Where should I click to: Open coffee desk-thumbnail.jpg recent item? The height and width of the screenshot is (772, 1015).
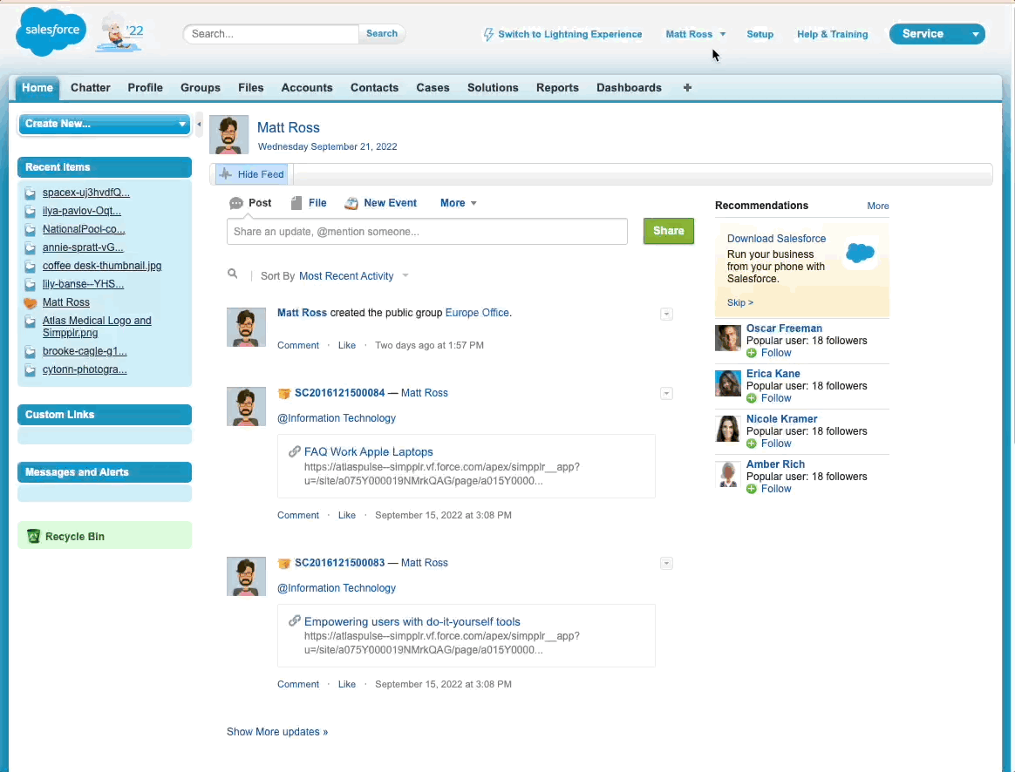(102, 266)
